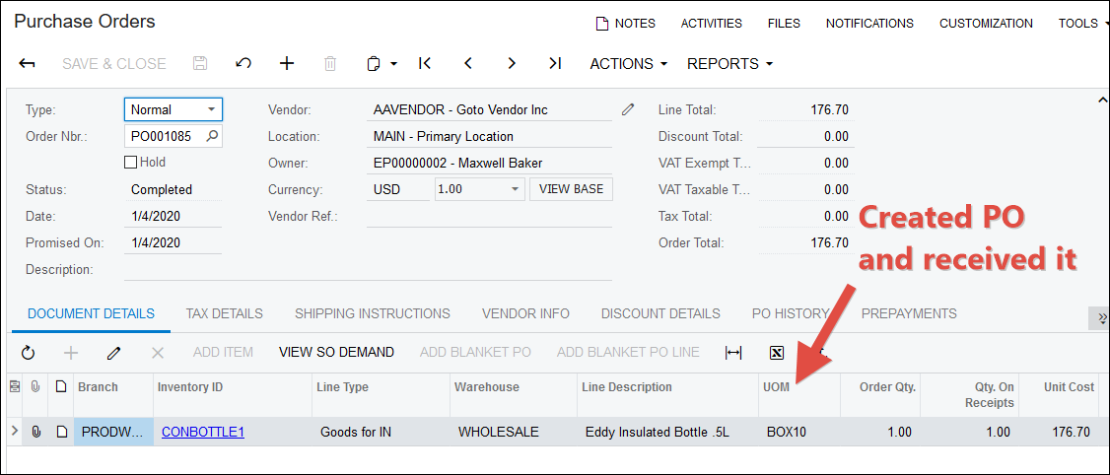Click the undo icon in toolbar
Screen dimensions: 1110x475
243,64
